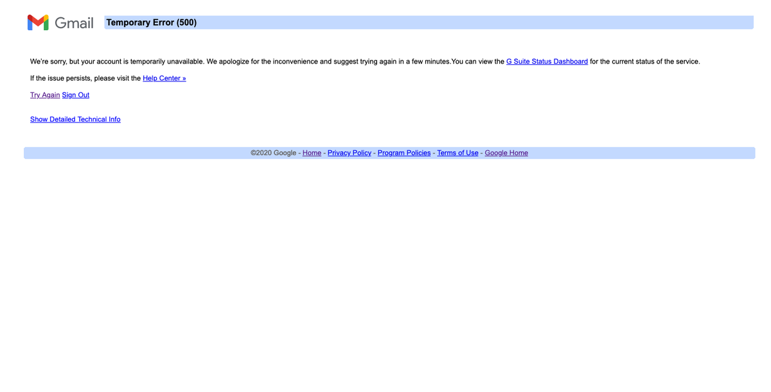Screen dimensions: 771x392
Task: Click the Gmail logo icon
Action: 38,22
